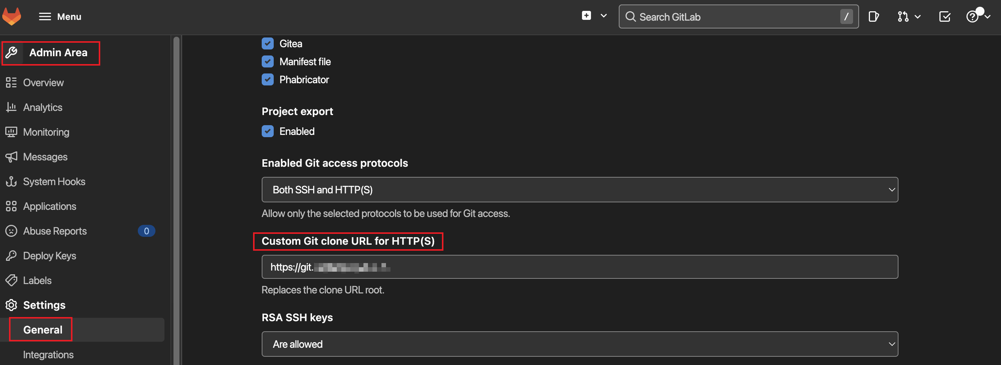Focus the Search GitLab field
The height and width of the screenshot is (365, 1001).
[738, 17]
